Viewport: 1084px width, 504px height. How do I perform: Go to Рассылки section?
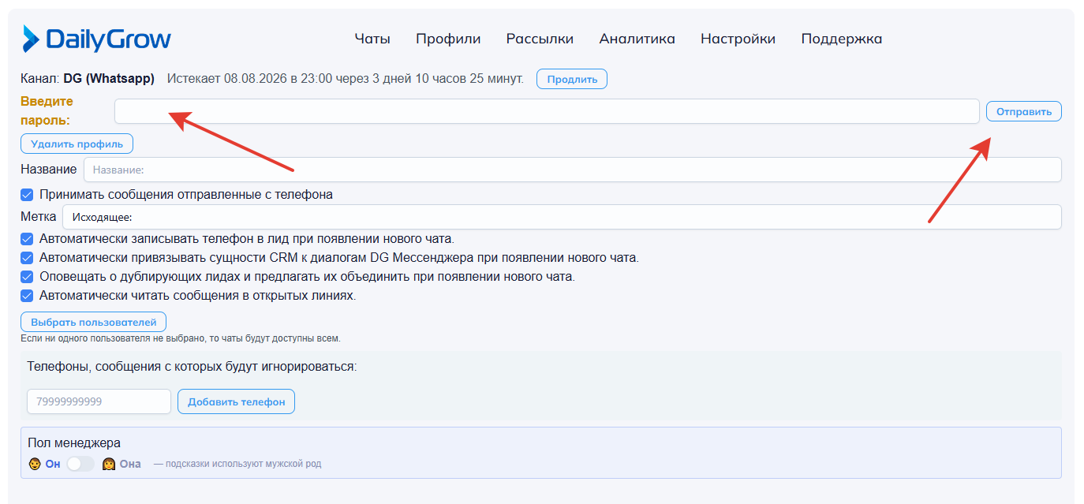tap(540, 39)
